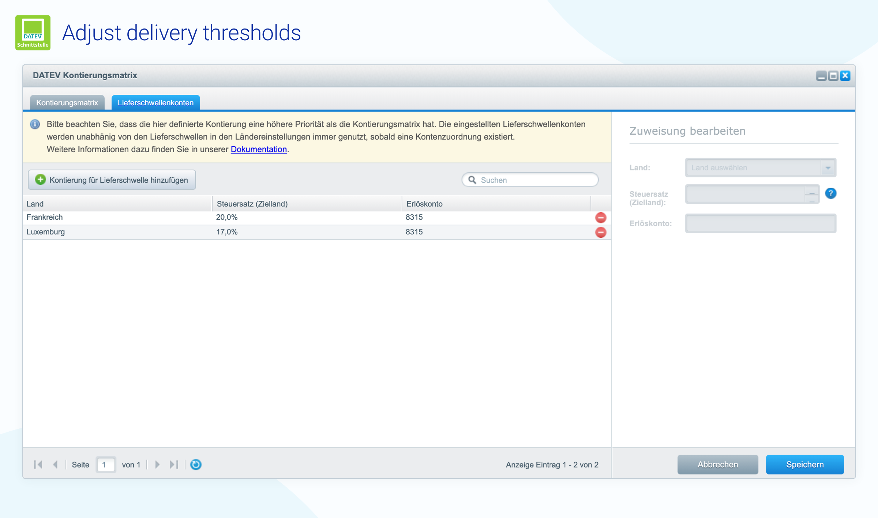Click the Anzeige Eintrag 1 - 2 von 2 text

pyautogui.click(x=552, y=465)
